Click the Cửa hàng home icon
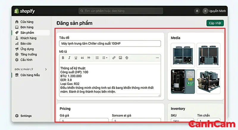 click(x=17, y=22)
